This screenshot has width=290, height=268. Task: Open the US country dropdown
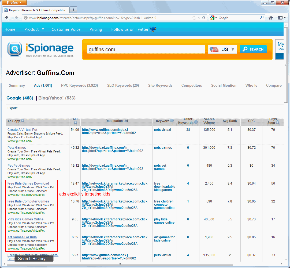tap(222, 49)
